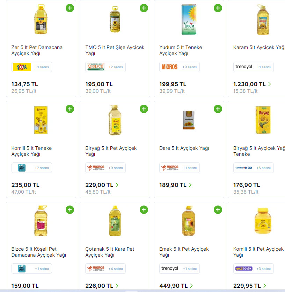Open the +9 satıcı list on Yudum
The image size is (285, 292).
186,67
